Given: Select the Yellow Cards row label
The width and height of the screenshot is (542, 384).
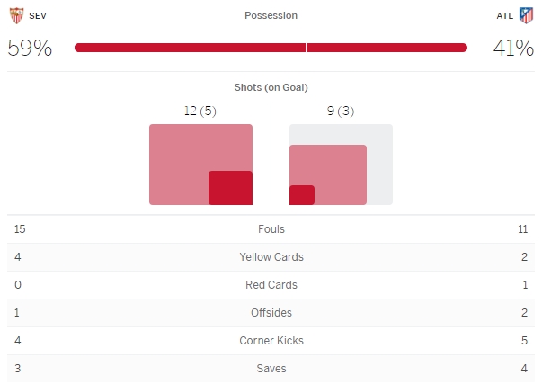Looking at the screenshot, I should click(x=271, y=257).
